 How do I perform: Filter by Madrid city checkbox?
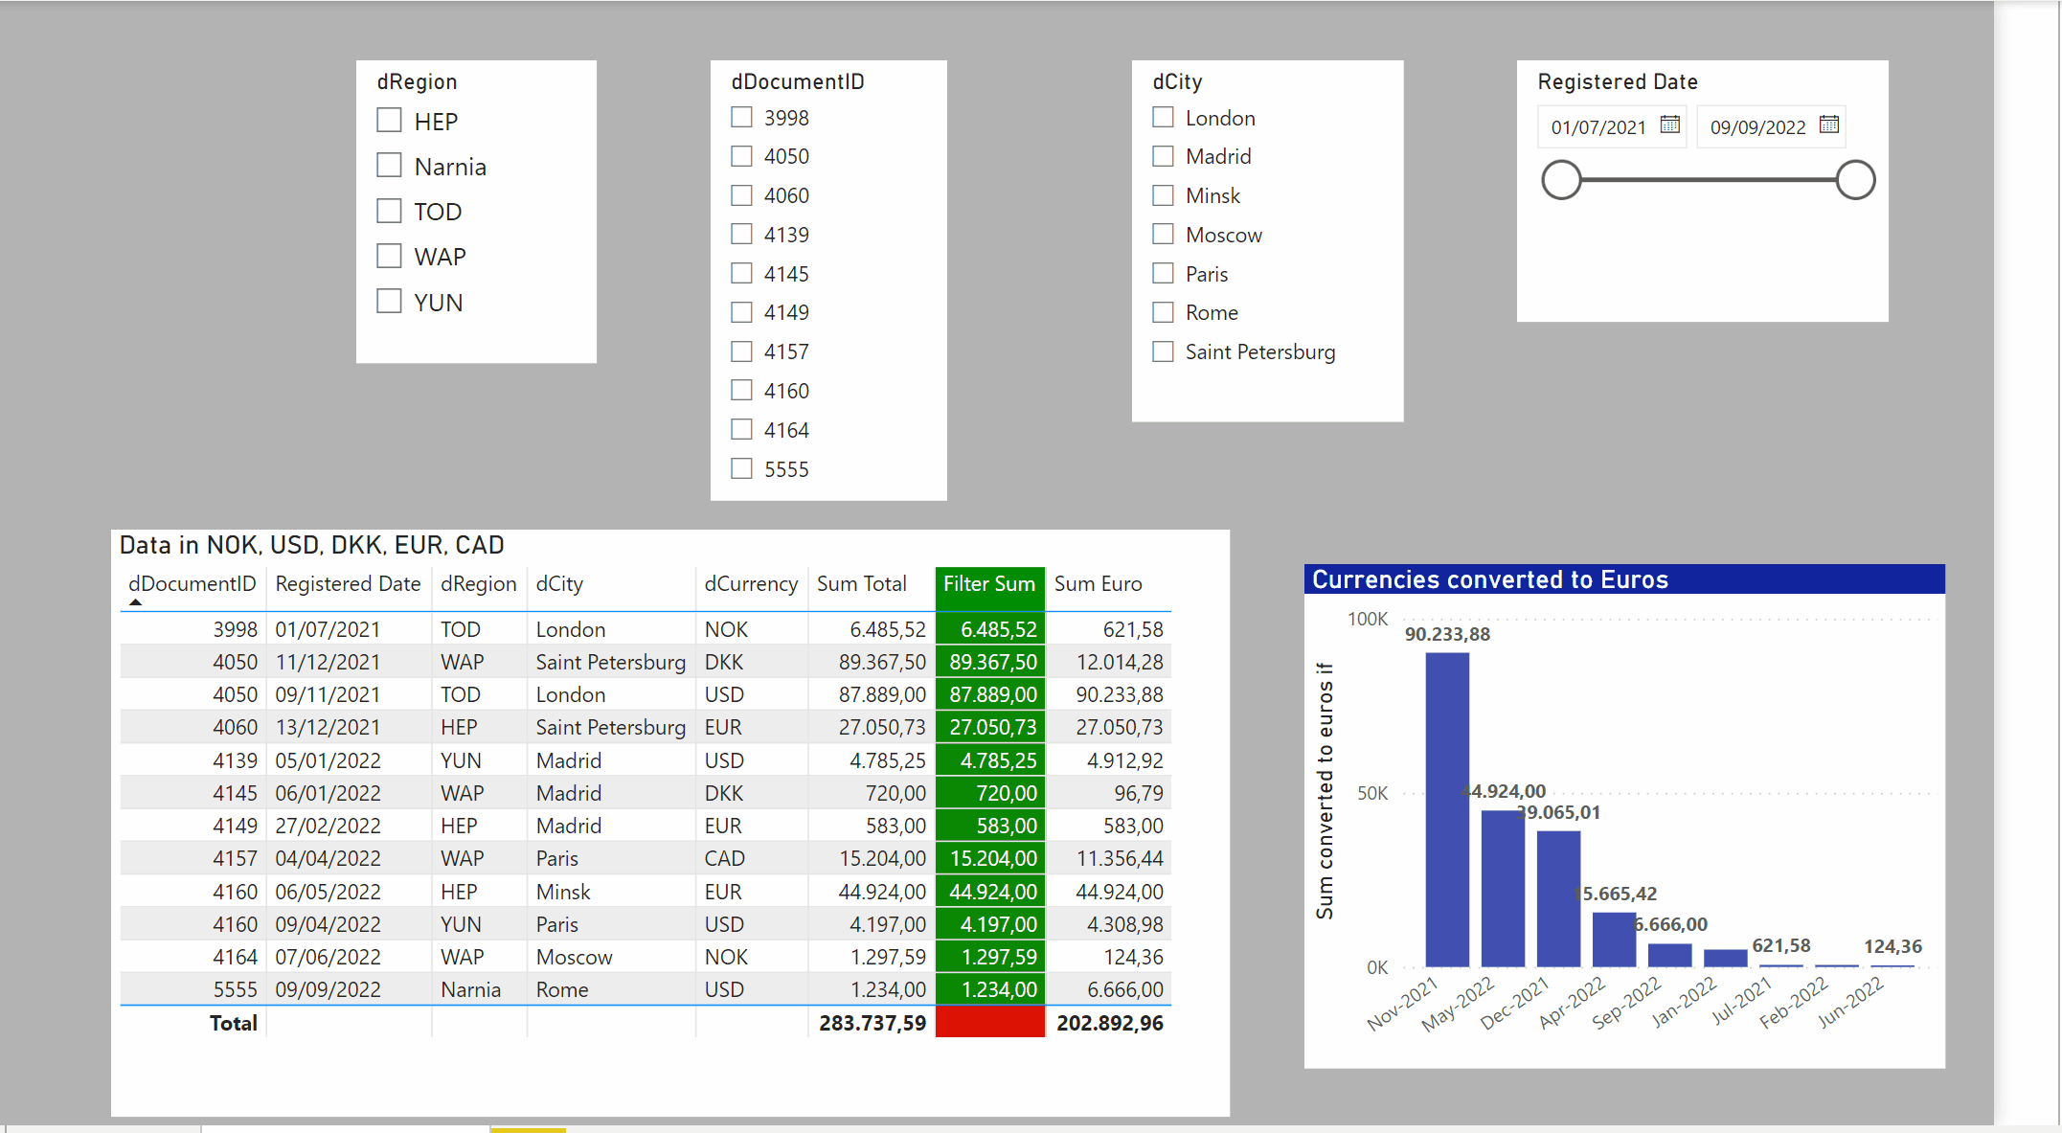[1163, 156]
